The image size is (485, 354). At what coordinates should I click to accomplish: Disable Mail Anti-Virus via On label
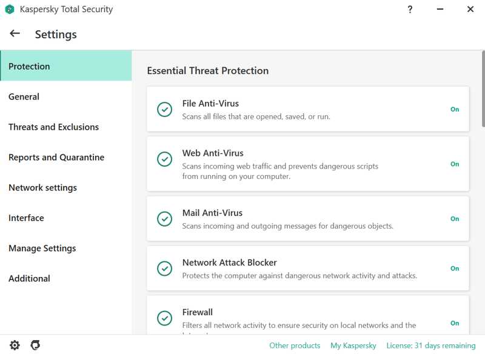point(455,219)
